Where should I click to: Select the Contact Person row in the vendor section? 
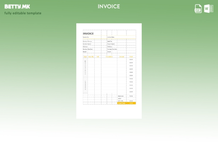pos(87,42)
